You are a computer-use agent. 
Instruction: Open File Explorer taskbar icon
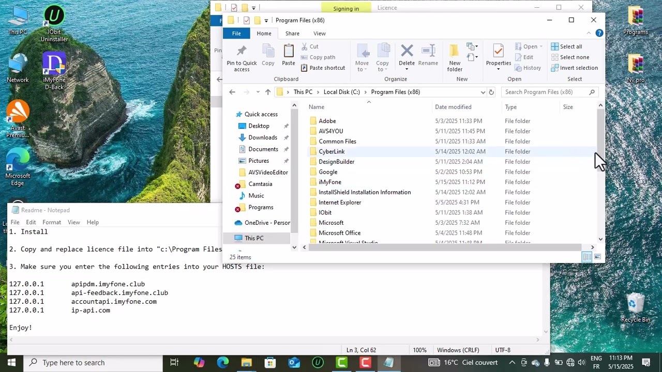[246, 363]
